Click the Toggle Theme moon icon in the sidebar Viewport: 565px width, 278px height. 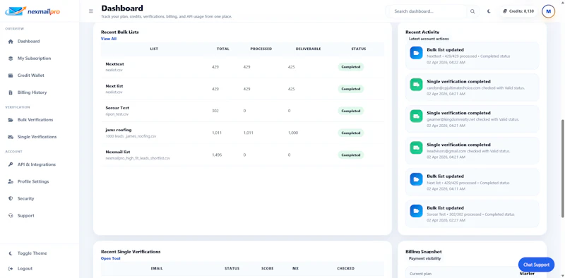tap(11, 253)
